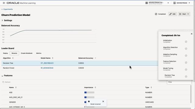The image size is (195, 109).
Task: Click the features table vertical scrollbar
Action: pyautogui.click(x=191, y=94)
